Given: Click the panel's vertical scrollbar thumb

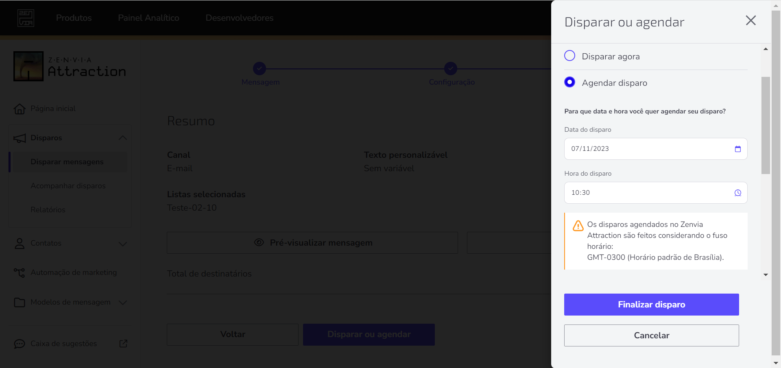Looking at the screenshot, I should pyautogui.click(x=766, y=125).
